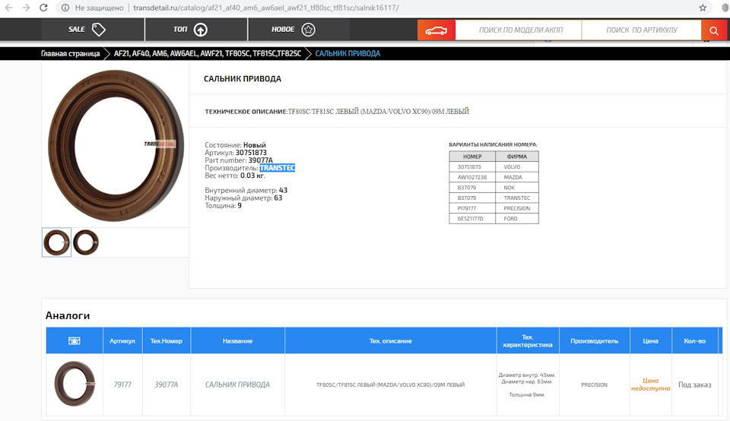
Task: Focus the 'Поиск по модели АКПП' field
Action: tap(518, 30)
